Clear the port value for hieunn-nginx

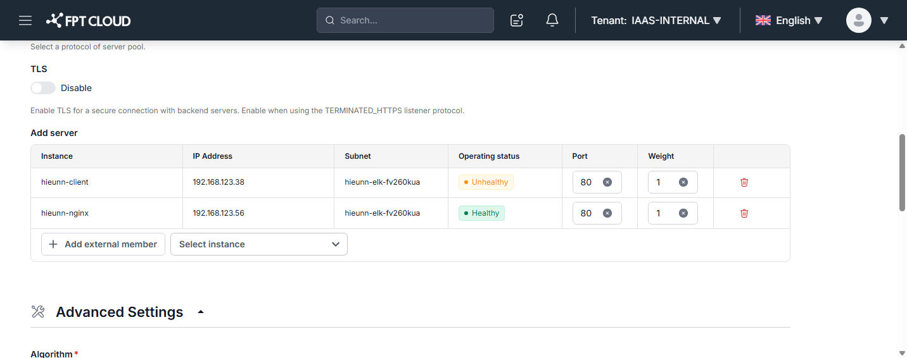click(607, 213)
